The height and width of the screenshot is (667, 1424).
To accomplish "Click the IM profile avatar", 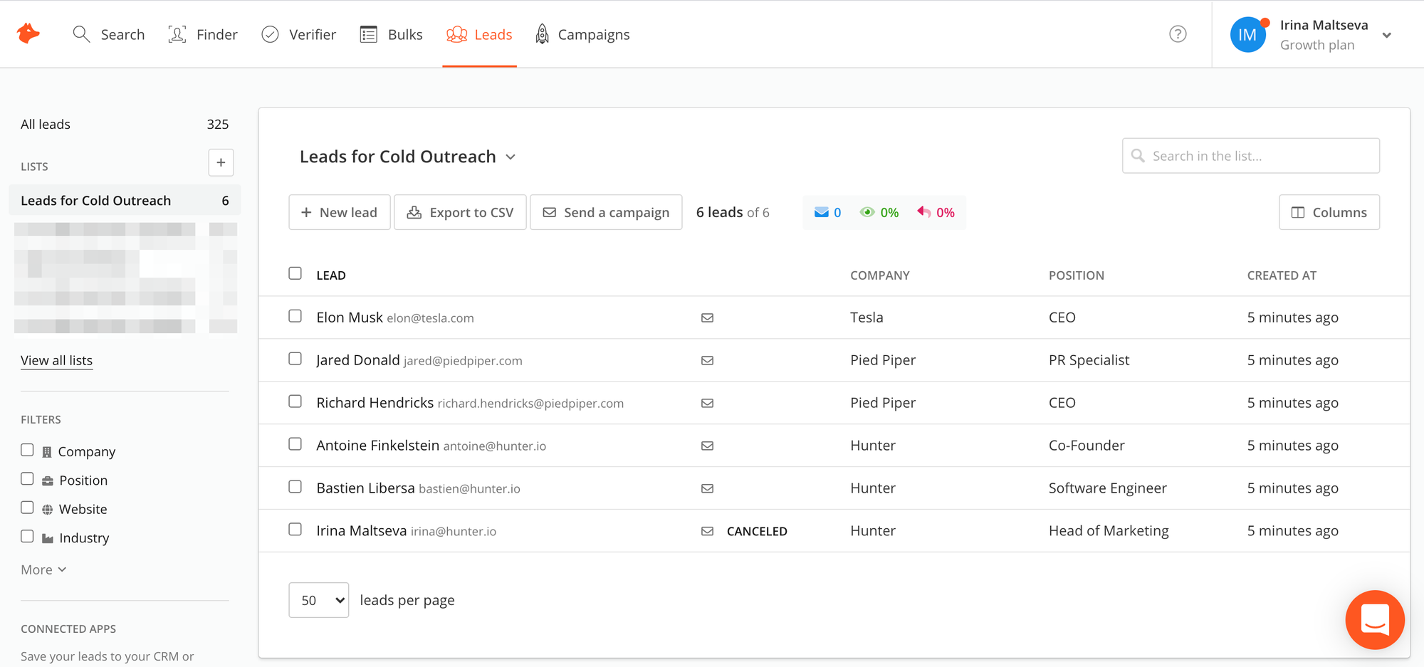I will tap(1247, 35).
